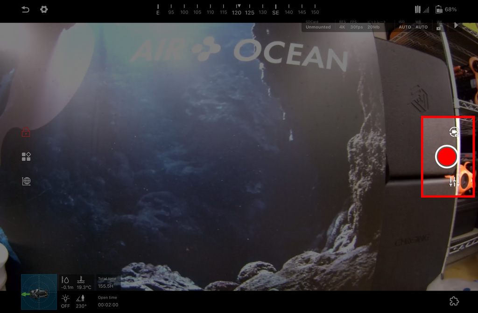The height and width of the screenshot is (313, 478).
Task: Open the camera parameter sliders icon
Action: tap(454, 182)
